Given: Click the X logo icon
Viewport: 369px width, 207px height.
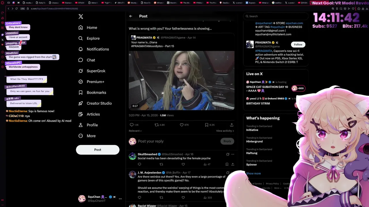Looking at the screenshot, I should [81, 16].
